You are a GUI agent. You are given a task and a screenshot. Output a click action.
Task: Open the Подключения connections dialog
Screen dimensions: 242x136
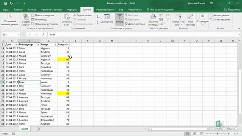click(82, 15)
